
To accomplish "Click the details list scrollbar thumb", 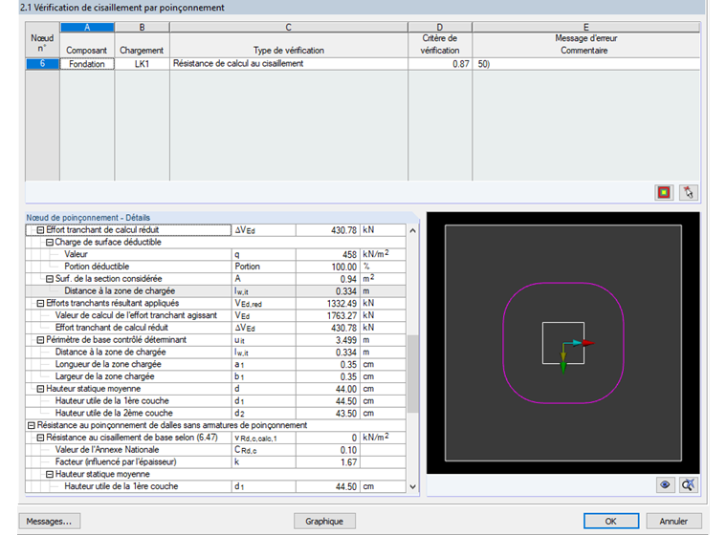I will [412, 374].
